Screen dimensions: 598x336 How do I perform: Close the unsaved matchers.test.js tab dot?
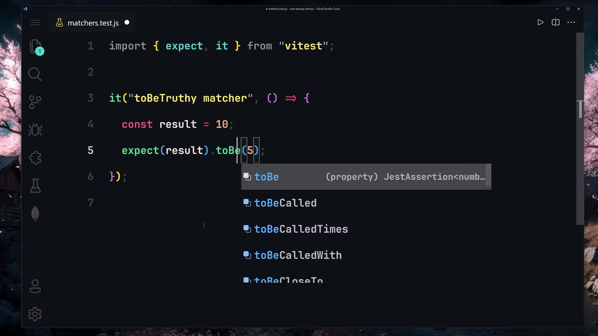127,22
